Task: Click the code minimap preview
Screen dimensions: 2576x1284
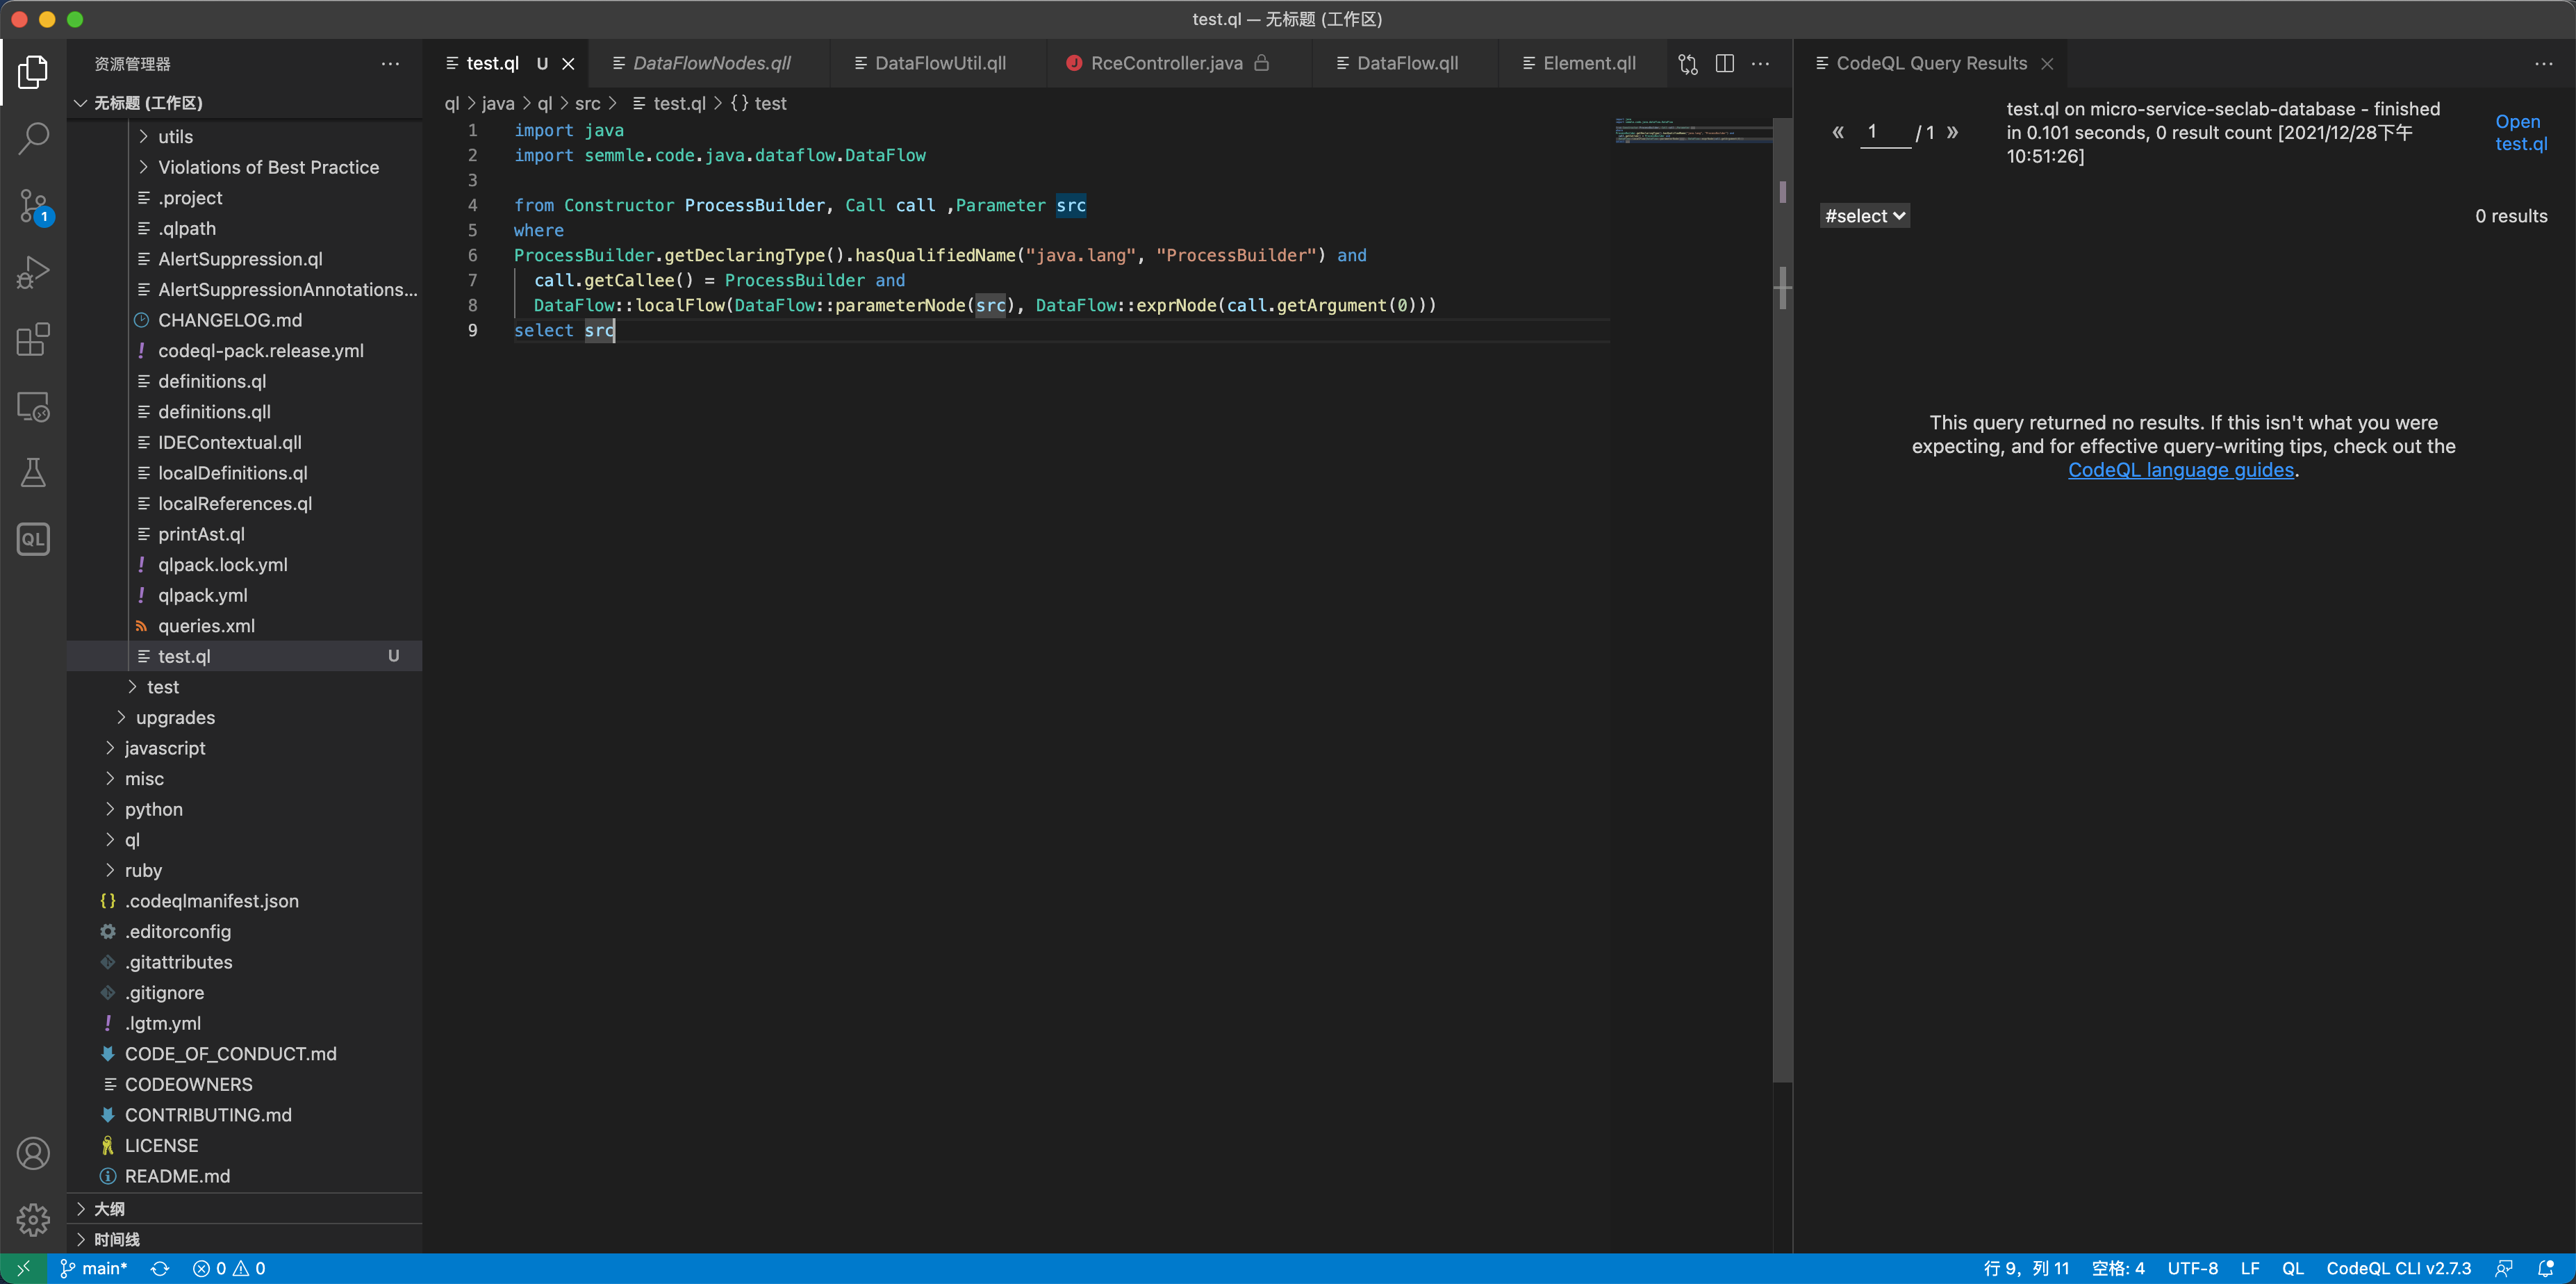Action: tap(1694, 131)
